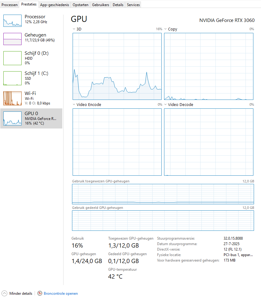Open the Details tab
Image resolution: width=261 pixels, height=299 pixels.
[118, 5]
